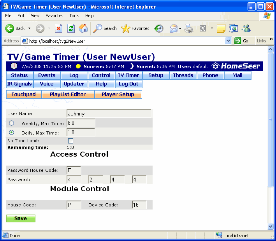Open Favorites star in toolbar

(x=125, y=28)
